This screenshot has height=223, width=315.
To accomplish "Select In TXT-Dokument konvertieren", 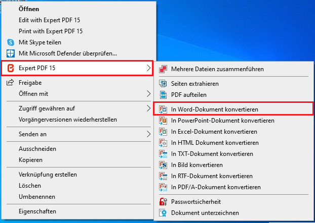I will tap(212, 154).
